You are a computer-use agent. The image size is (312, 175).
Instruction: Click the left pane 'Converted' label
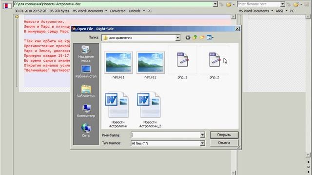pos(117,11)
